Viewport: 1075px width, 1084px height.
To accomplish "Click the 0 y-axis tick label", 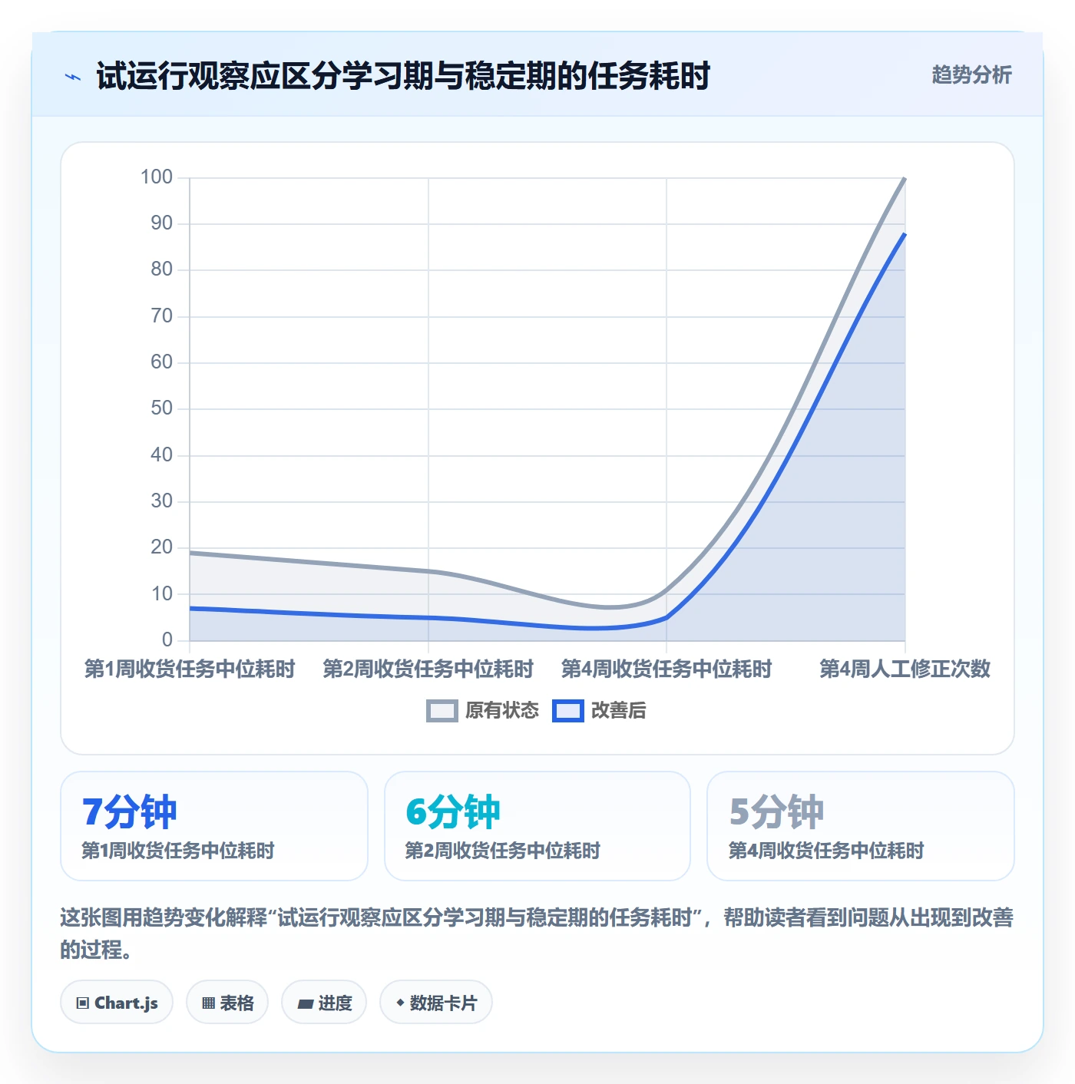I will point(167,640).
